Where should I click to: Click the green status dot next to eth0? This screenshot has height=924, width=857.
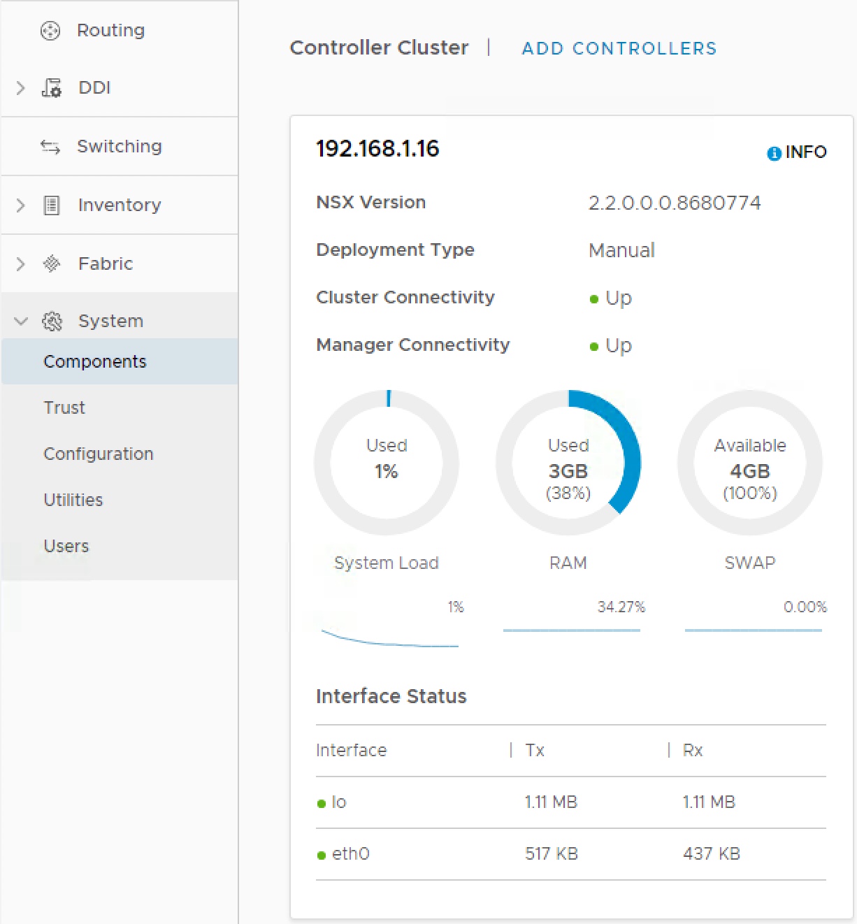[322, 854]
